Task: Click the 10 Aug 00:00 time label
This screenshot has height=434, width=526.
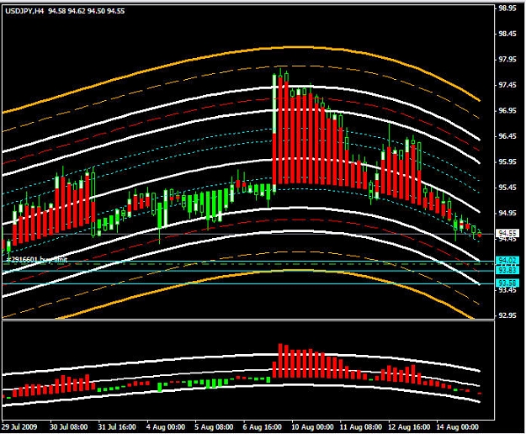Action: click(312, 427)
